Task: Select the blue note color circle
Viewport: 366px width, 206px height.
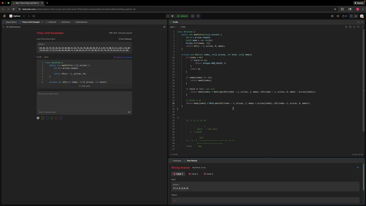Action: pyautogui.click(x=47, y=118)
